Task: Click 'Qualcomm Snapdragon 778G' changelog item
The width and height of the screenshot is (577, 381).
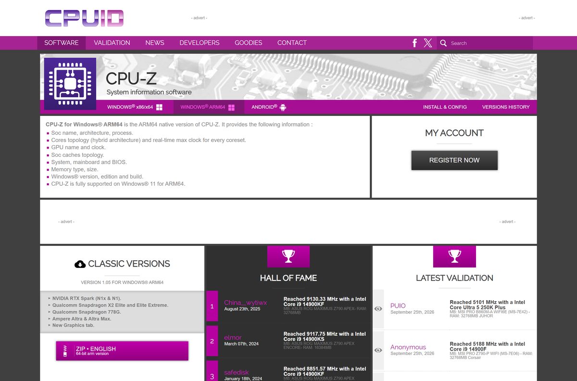Action: (86, 312)
